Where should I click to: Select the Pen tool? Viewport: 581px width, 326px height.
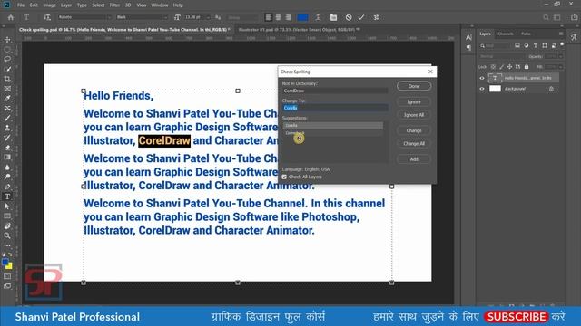pyautogui.click(x=7, y=187)
